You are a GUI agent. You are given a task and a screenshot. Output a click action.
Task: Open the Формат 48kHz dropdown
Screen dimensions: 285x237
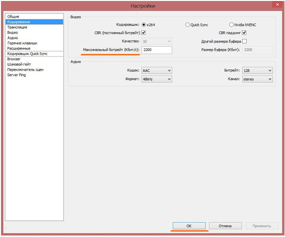[x=157, y=79]
